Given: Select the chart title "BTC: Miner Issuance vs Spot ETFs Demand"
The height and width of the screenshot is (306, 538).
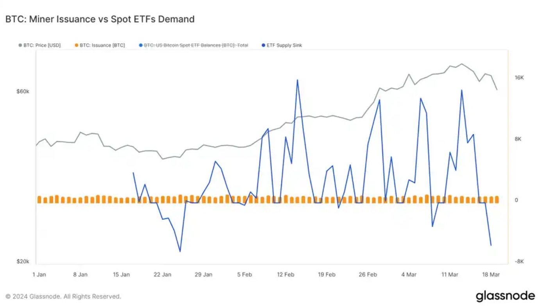Looking at the screenshot, I should tap(100, 19).
